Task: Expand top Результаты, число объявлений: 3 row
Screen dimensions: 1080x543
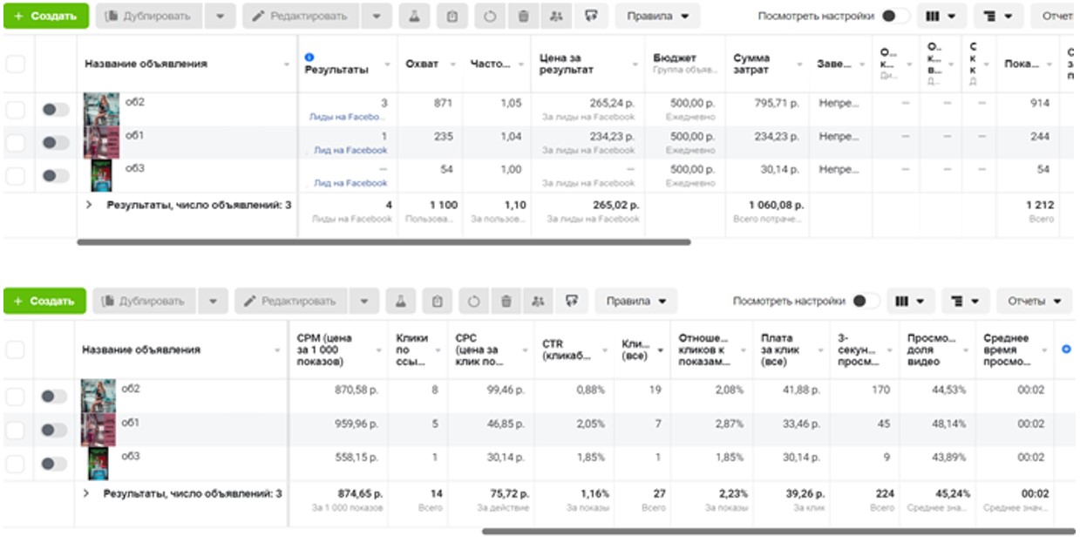Action: (88, 206)
